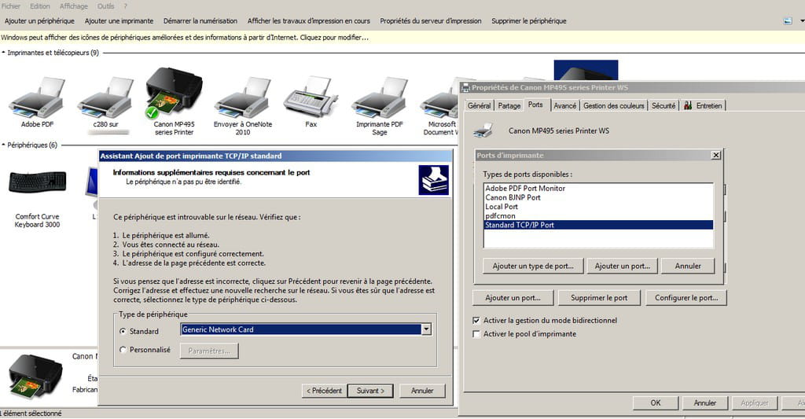The width and height of the screenshot is (805, 419).
Task: Click Annuler in the TCP/IP wizard
Action: pos(422,391)
